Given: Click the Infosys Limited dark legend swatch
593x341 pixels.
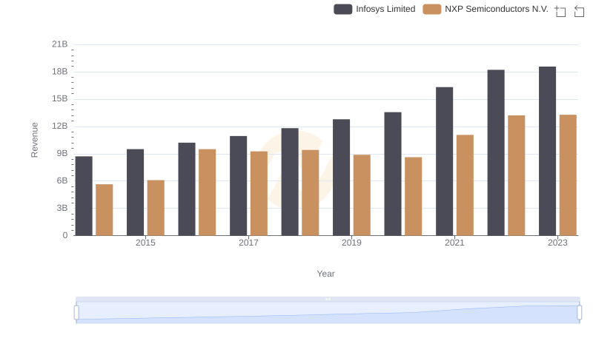Looking at the screenshot, I should (342, 9).
